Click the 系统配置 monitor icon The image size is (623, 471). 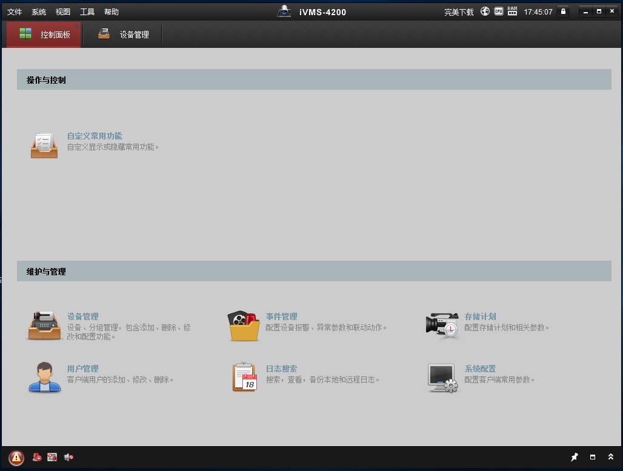pos(443,377)
